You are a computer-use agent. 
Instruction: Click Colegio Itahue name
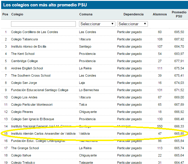point(21,155)
